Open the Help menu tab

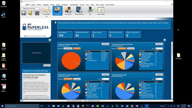point(97,5)
